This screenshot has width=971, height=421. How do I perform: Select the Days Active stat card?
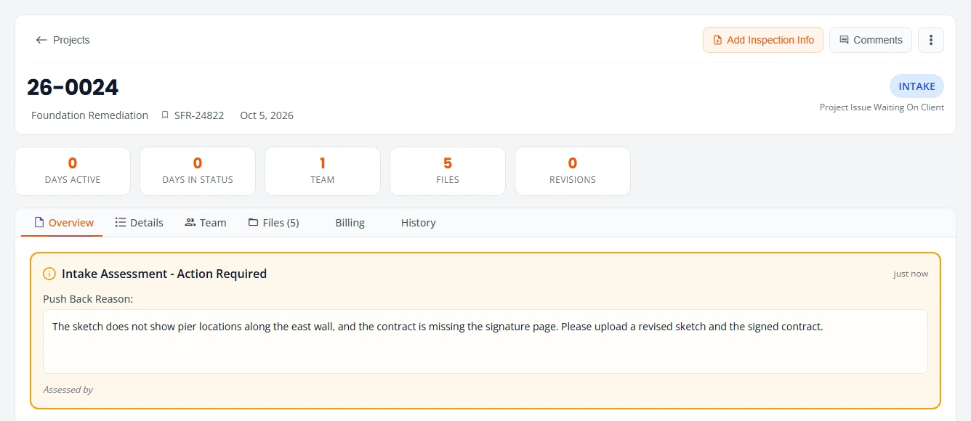[x=73, y=171]
